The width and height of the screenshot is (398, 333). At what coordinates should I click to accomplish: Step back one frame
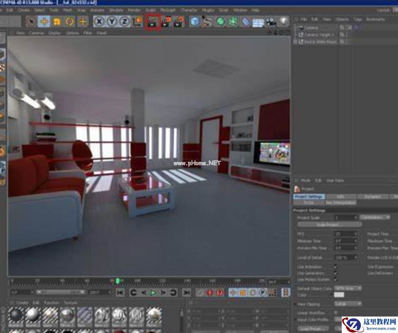coord(144,293)
